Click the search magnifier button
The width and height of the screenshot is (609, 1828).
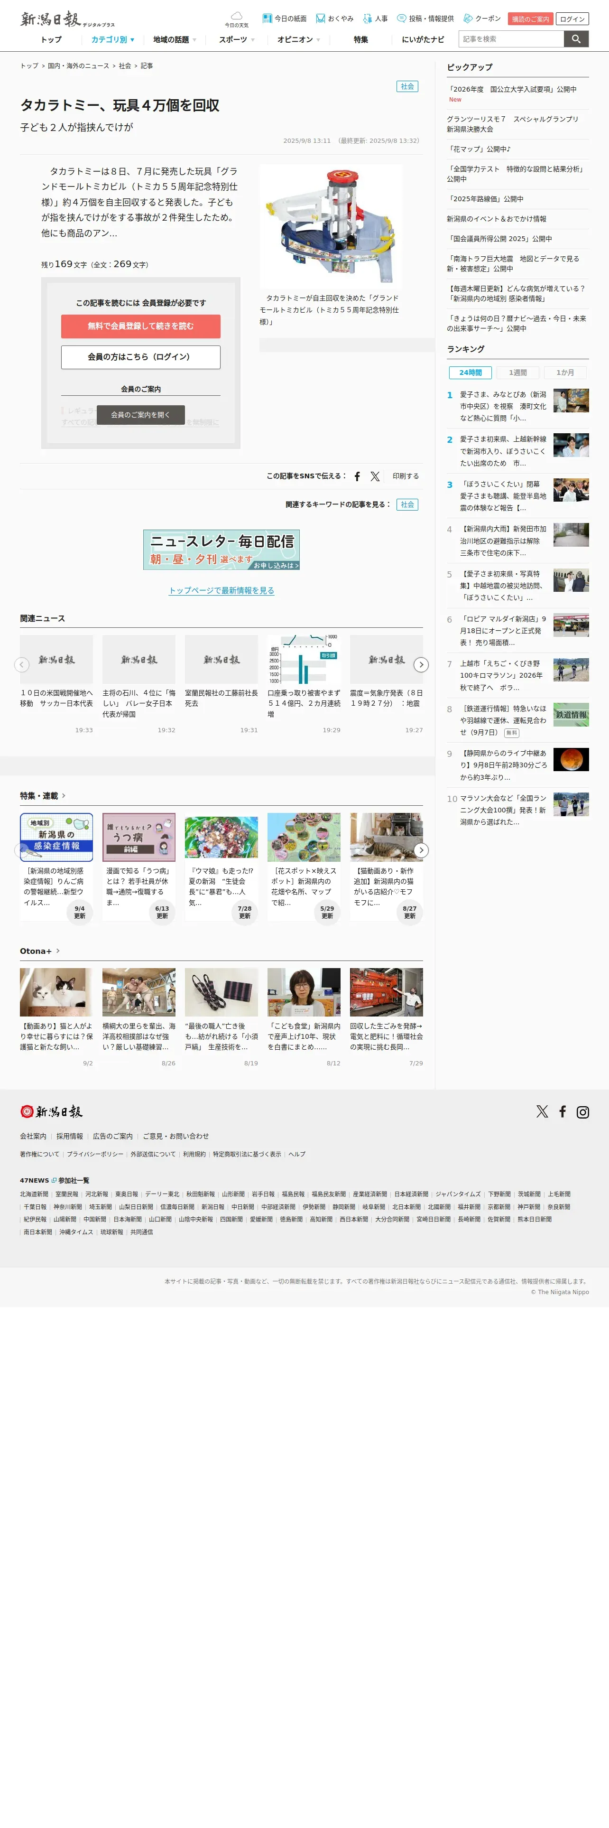click(576, 39)
